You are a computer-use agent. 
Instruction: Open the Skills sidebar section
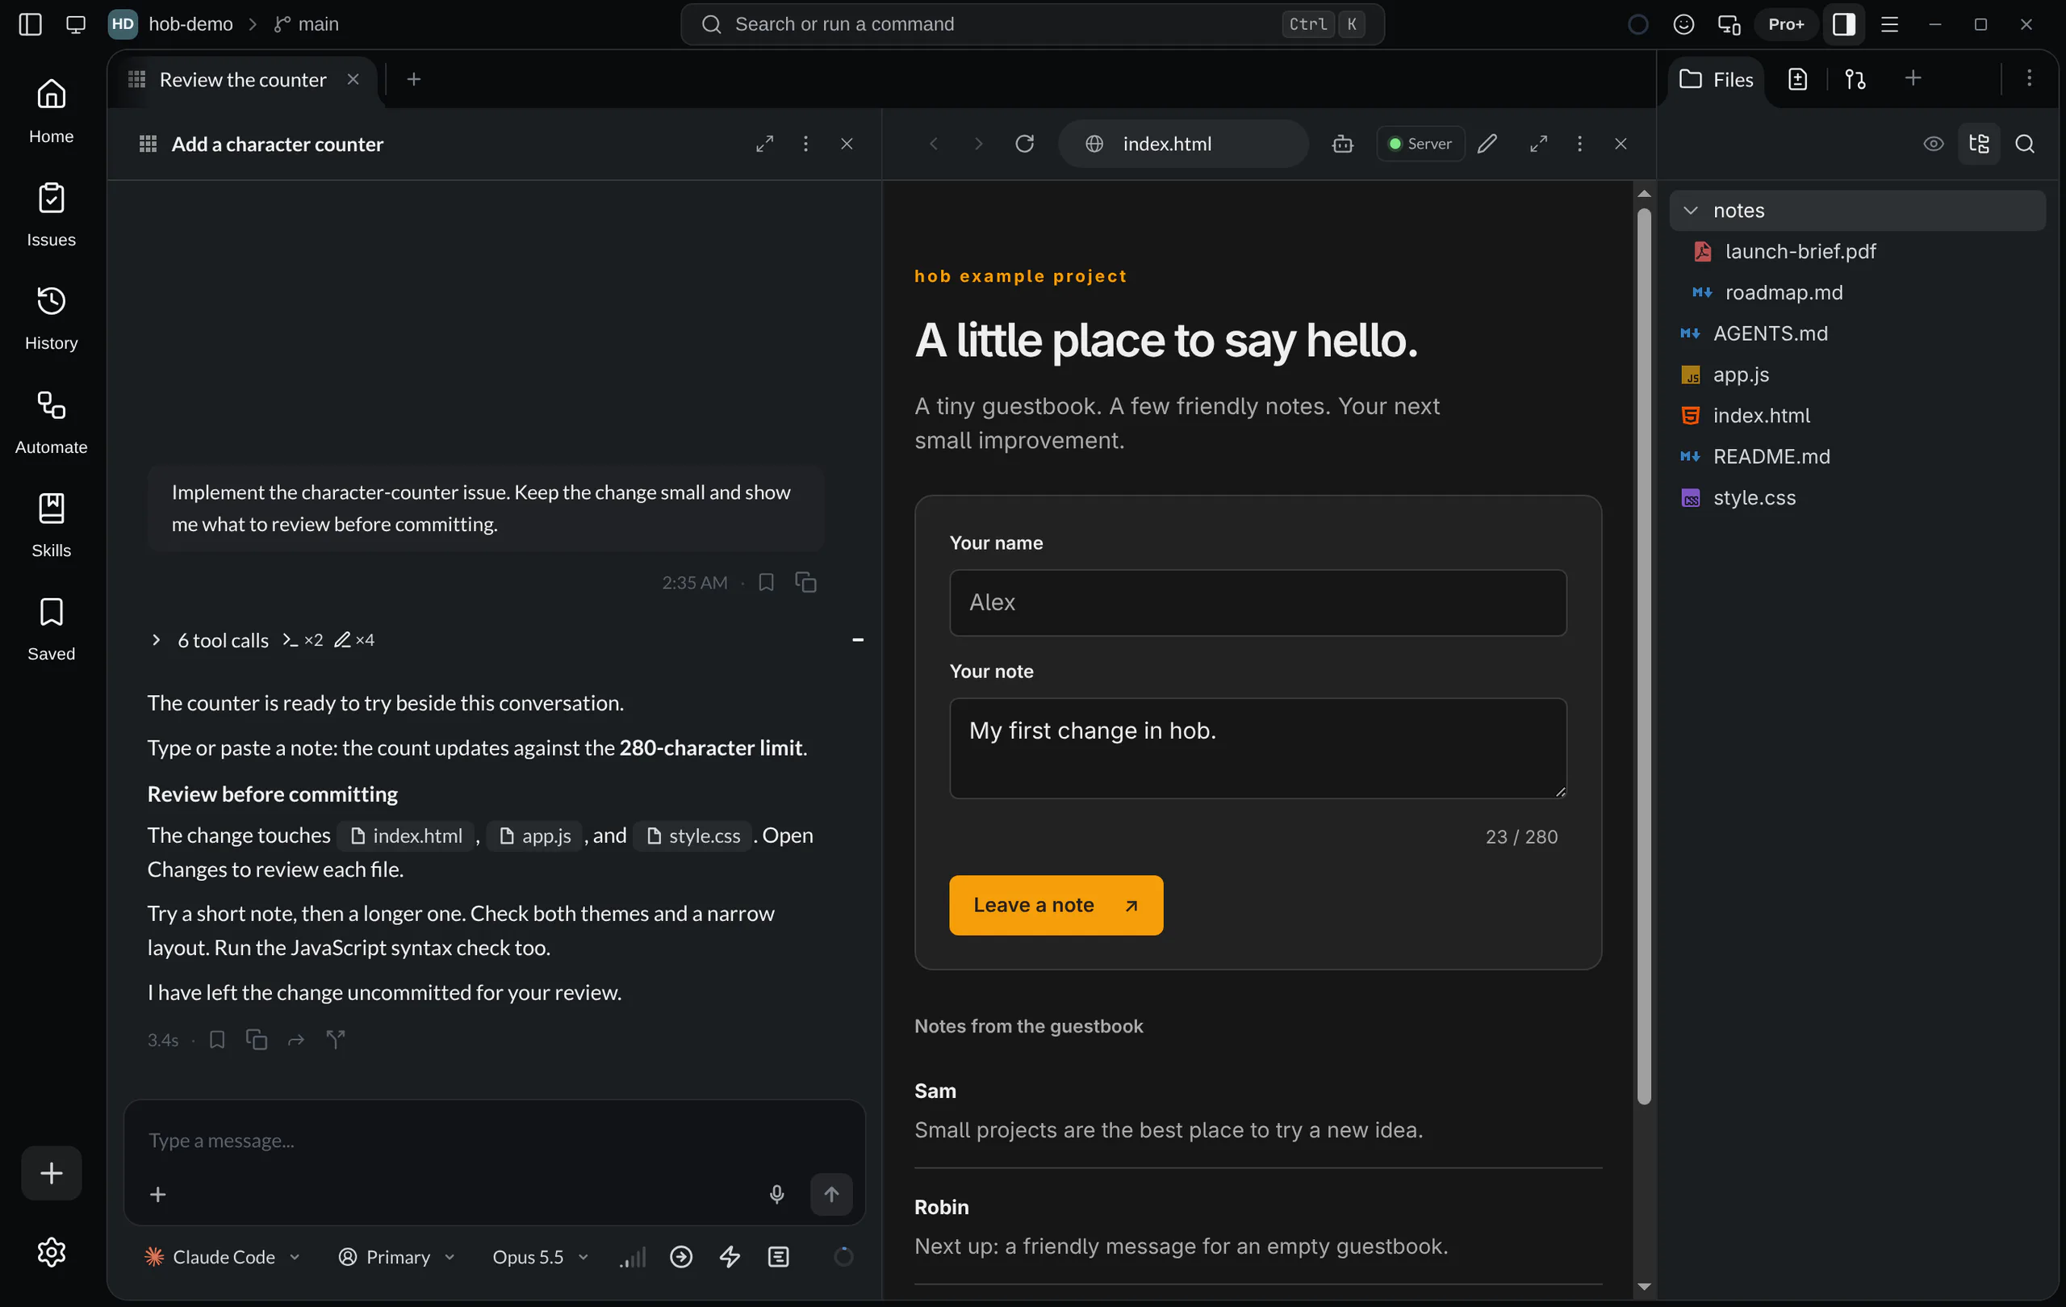pyautogui.click(x=52, y=525)
